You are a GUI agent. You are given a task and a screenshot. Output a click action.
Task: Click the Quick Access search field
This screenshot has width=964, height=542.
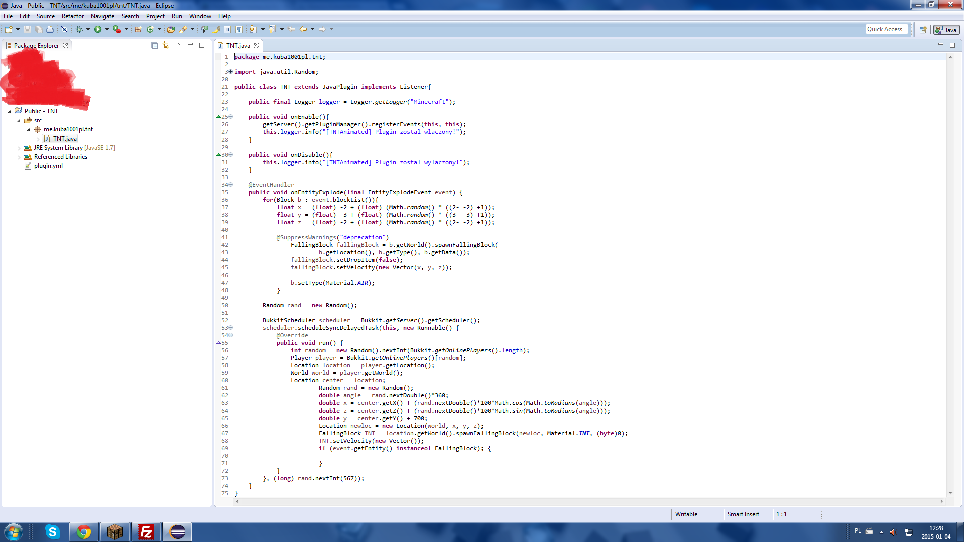[887, 29]
